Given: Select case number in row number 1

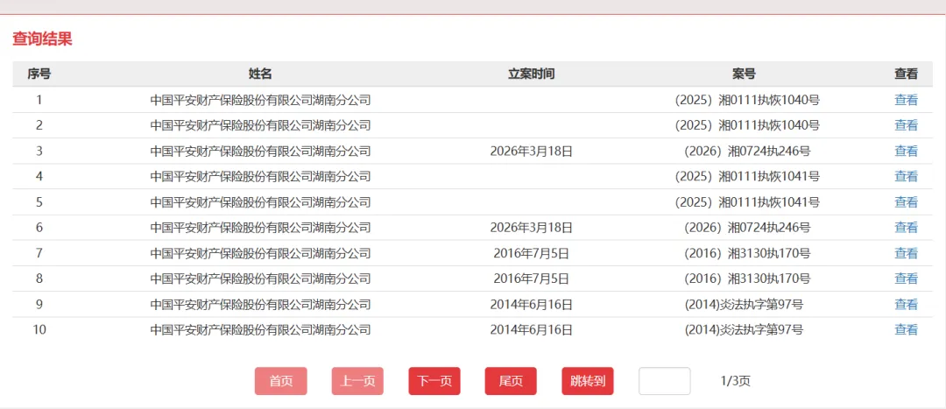Looking at the screenshot, I should tap(747, 100).
